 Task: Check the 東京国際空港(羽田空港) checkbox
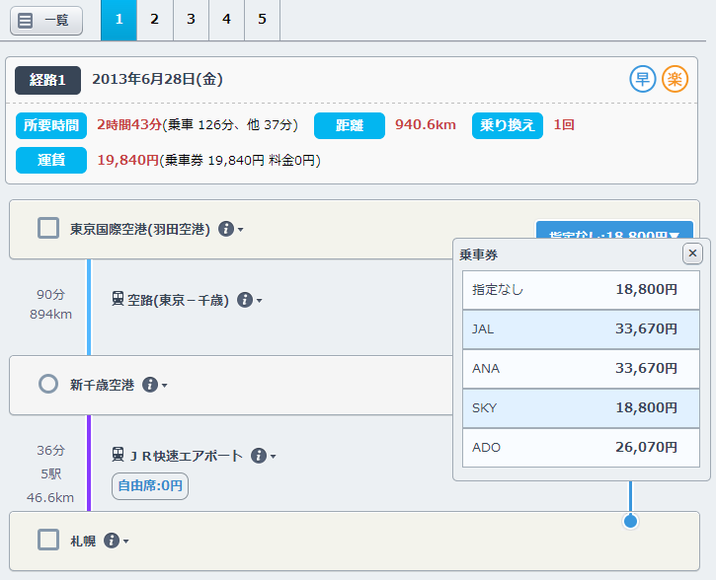pos(48,229)
